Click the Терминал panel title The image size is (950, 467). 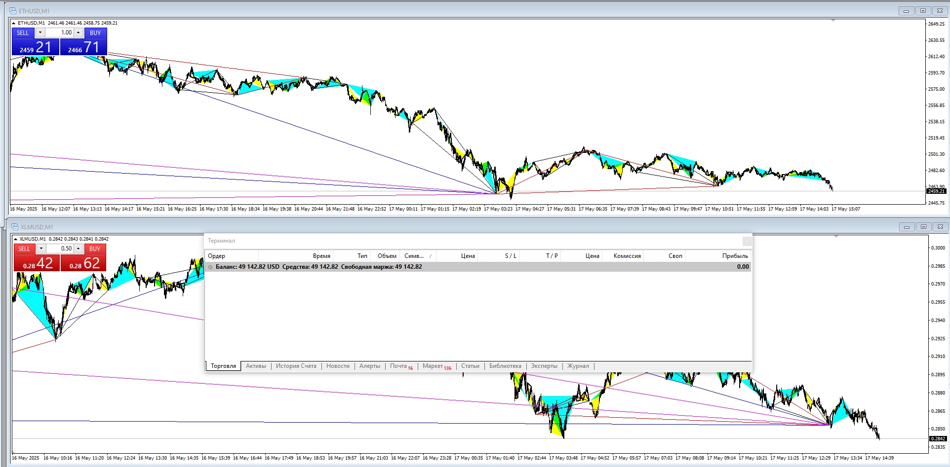pyautogui.click(x=221, y=241)
